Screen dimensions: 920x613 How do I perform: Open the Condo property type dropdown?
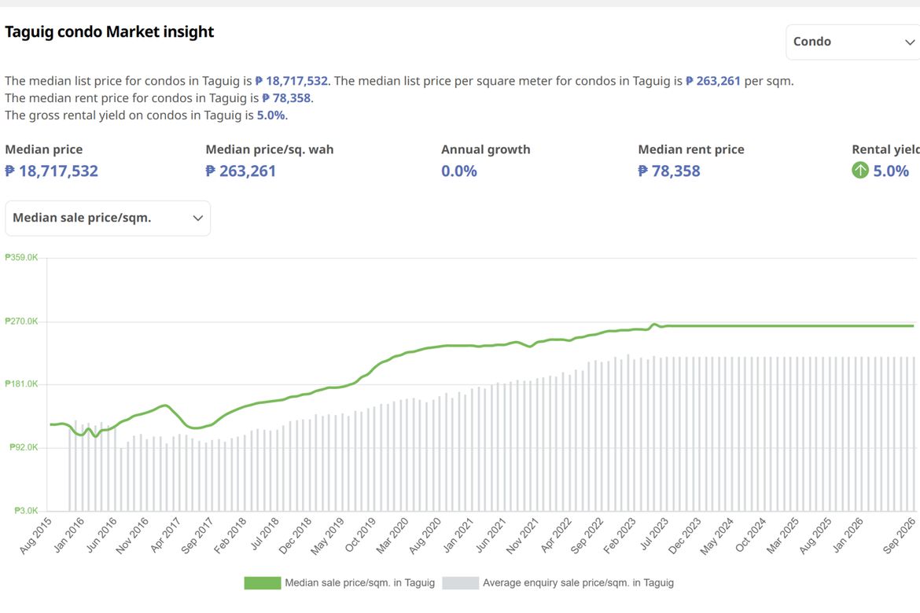[x=852, y=42]
